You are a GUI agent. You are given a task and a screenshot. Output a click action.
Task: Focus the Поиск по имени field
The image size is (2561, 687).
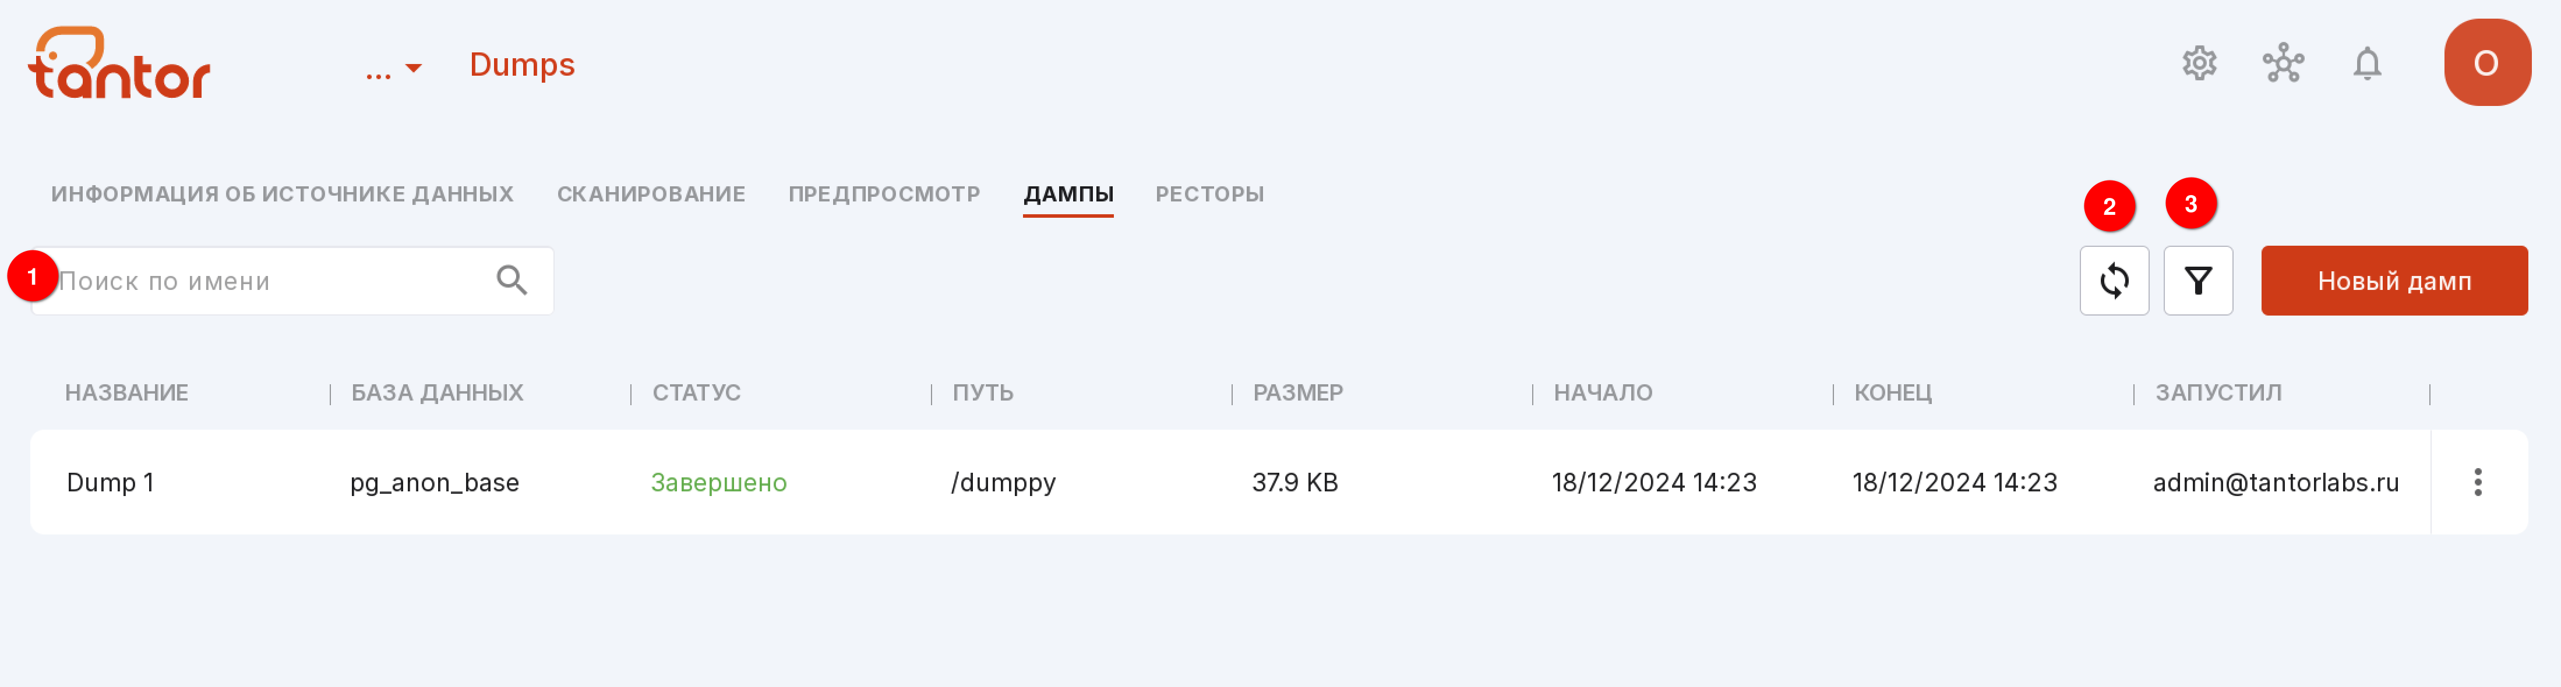(292, 281)
